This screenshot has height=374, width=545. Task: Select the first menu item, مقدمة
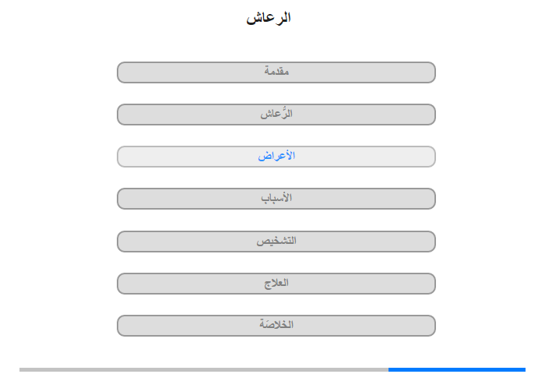[276, 72]
